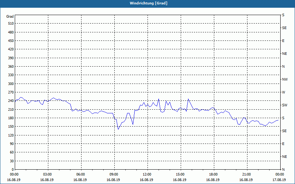The image size is (295, 184).
Task: Click the 450 y-axis label
Action: coord(11,41)
